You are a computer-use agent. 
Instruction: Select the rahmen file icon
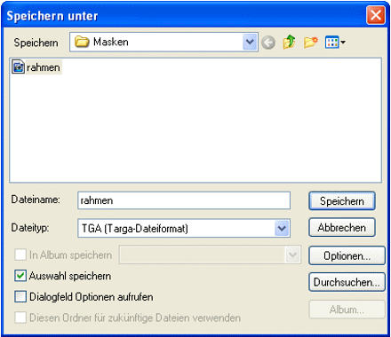tap(18, 67)
